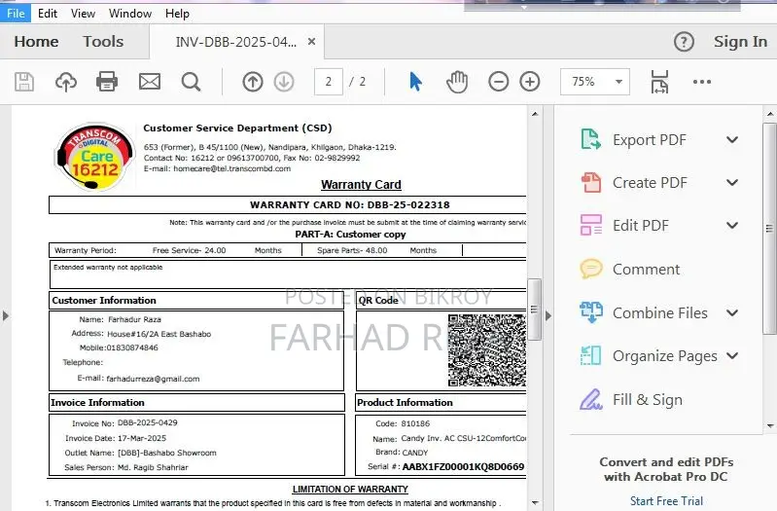Switch to the Home tab
Screen dimensions: 777x511
pyautogui.click(x=36, y=42)
